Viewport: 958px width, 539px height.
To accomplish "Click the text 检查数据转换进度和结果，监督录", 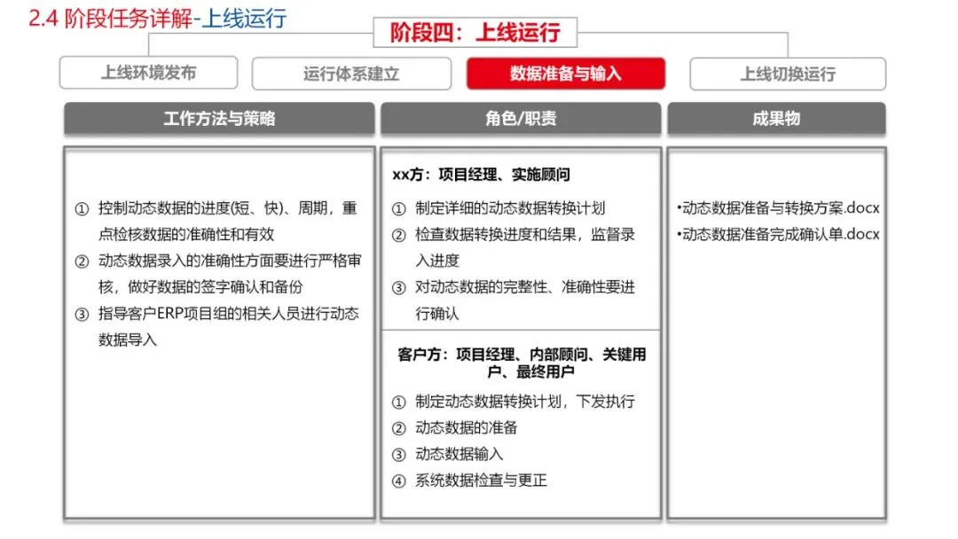I will click(x=525, y=234).
